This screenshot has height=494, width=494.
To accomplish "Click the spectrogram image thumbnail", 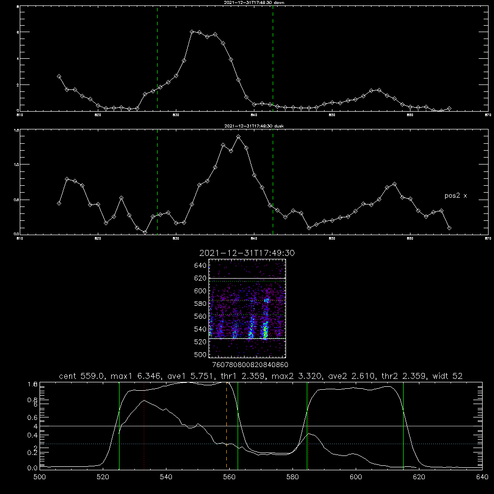I will click(247, 308).
